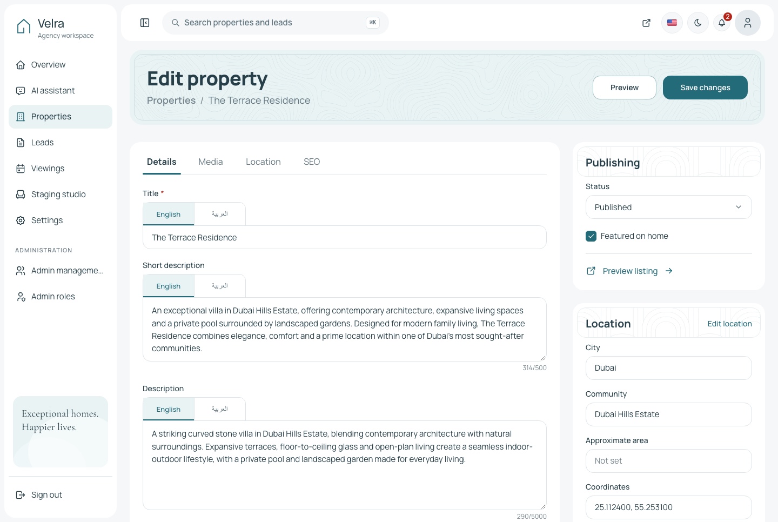
Task: Switch to the Details tab
Action: [162, 162]
